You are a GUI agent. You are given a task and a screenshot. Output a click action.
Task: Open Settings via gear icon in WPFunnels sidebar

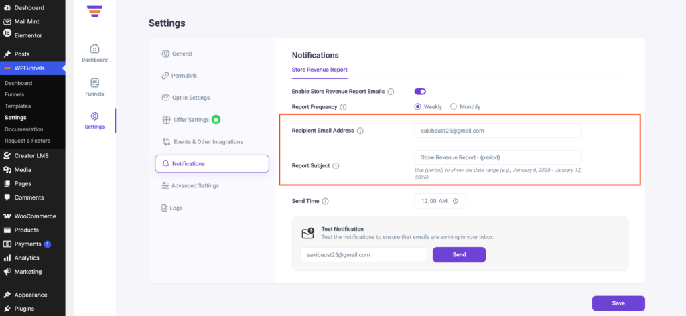pos(94,116)
